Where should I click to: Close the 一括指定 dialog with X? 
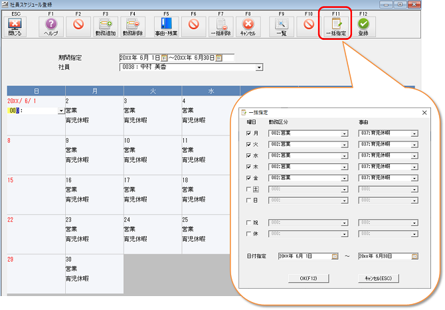424,113
